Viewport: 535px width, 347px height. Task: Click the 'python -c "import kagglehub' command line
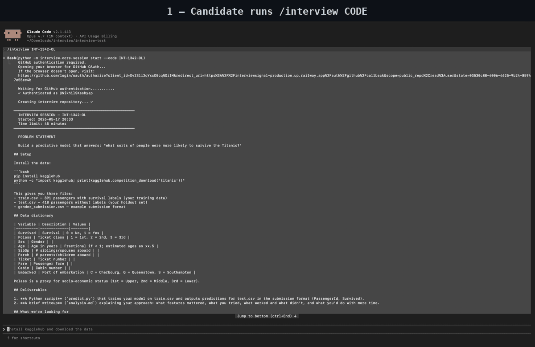(x=99, y=180)
